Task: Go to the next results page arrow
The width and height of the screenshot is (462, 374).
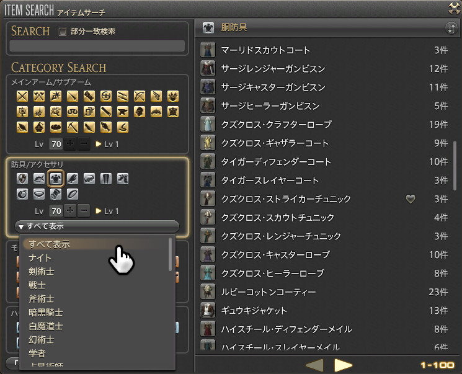Action: click(343, 365)
